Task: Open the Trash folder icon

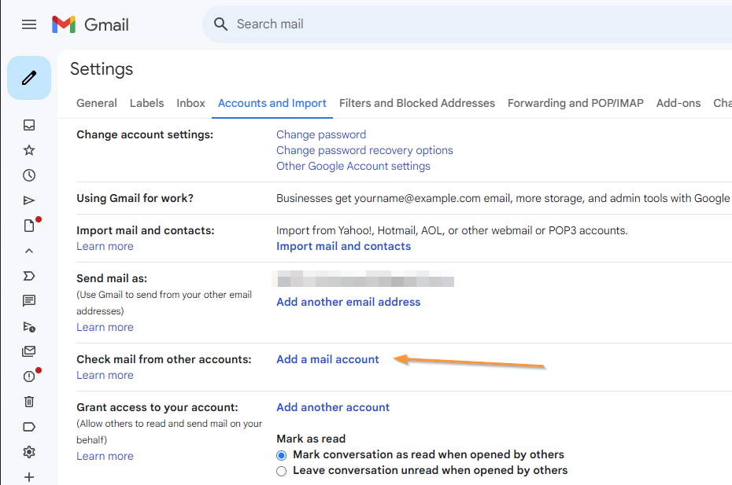Action: click(x=29, y=402)
